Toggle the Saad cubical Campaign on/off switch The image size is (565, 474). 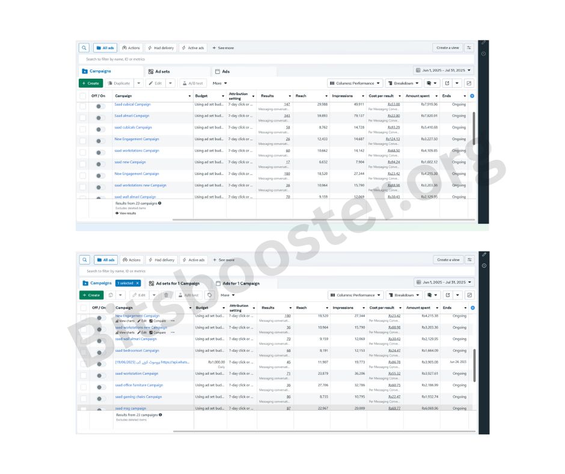(100, 106)
